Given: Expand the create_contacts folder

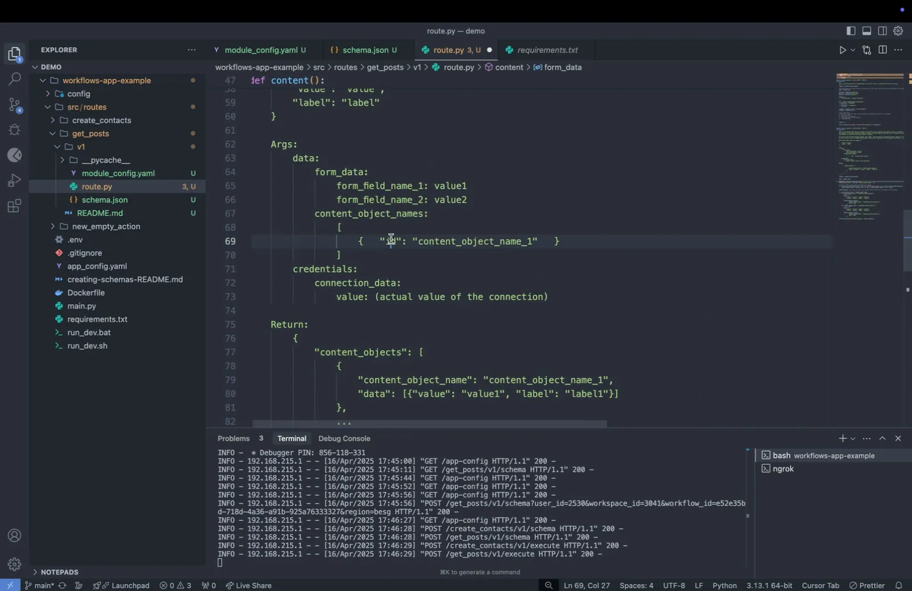Looking at the screenshot, I should click(52, 120).
